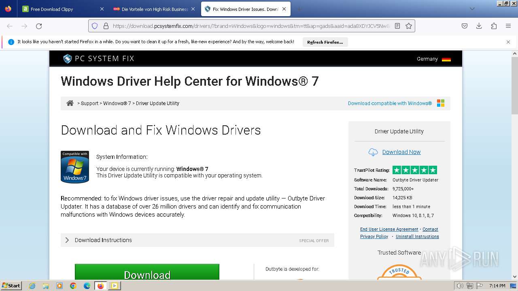Click the Germany region label
Viewport: 518px width, 291px height.
click(427, 59)
